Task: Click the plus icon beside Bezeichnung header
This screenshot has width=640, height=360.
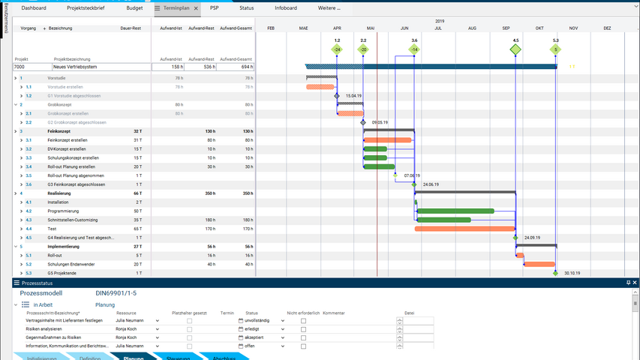Action: pyautogui.click(x=44, y=28)
